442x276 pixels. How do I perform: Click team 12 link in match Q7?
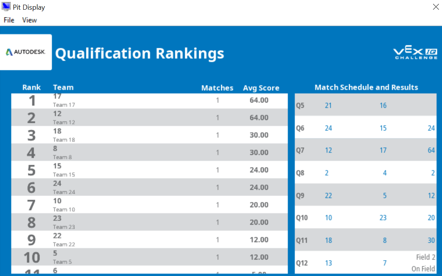[x=328, y=150]
